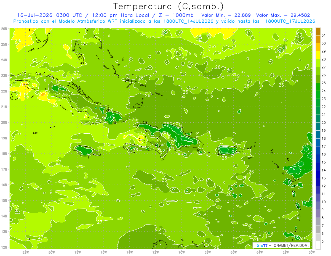Click the '70W' longitude axis label
331x256 pixels.
(x=181, y=252)
